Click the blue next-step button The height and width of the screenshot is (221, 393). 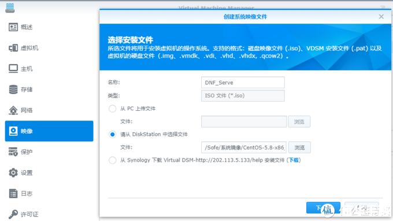[323, 208]
